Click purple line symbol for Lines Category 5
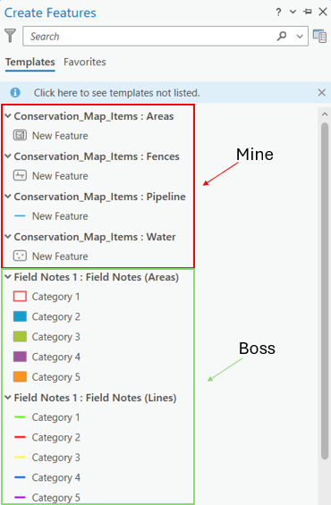The image size is (331, 505). [x=20, y=497]
